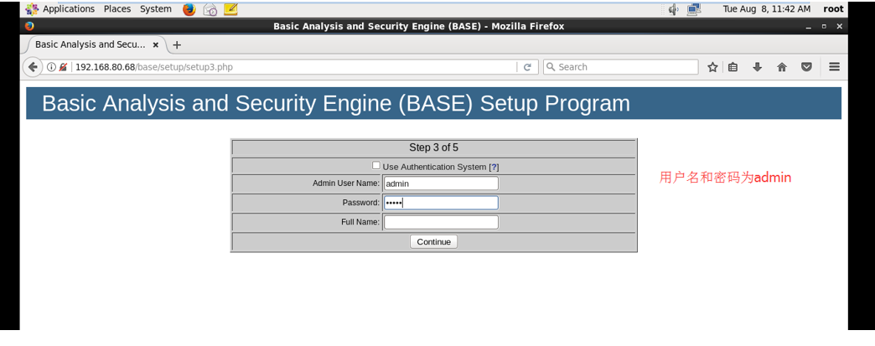Click the Search box in toolbar
This screenshot has height=346, width=875.
(x=620, y=67)
